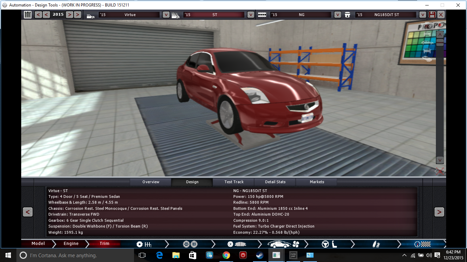Open the brakes step icon

pyautogui.click(x=236, y=244)
